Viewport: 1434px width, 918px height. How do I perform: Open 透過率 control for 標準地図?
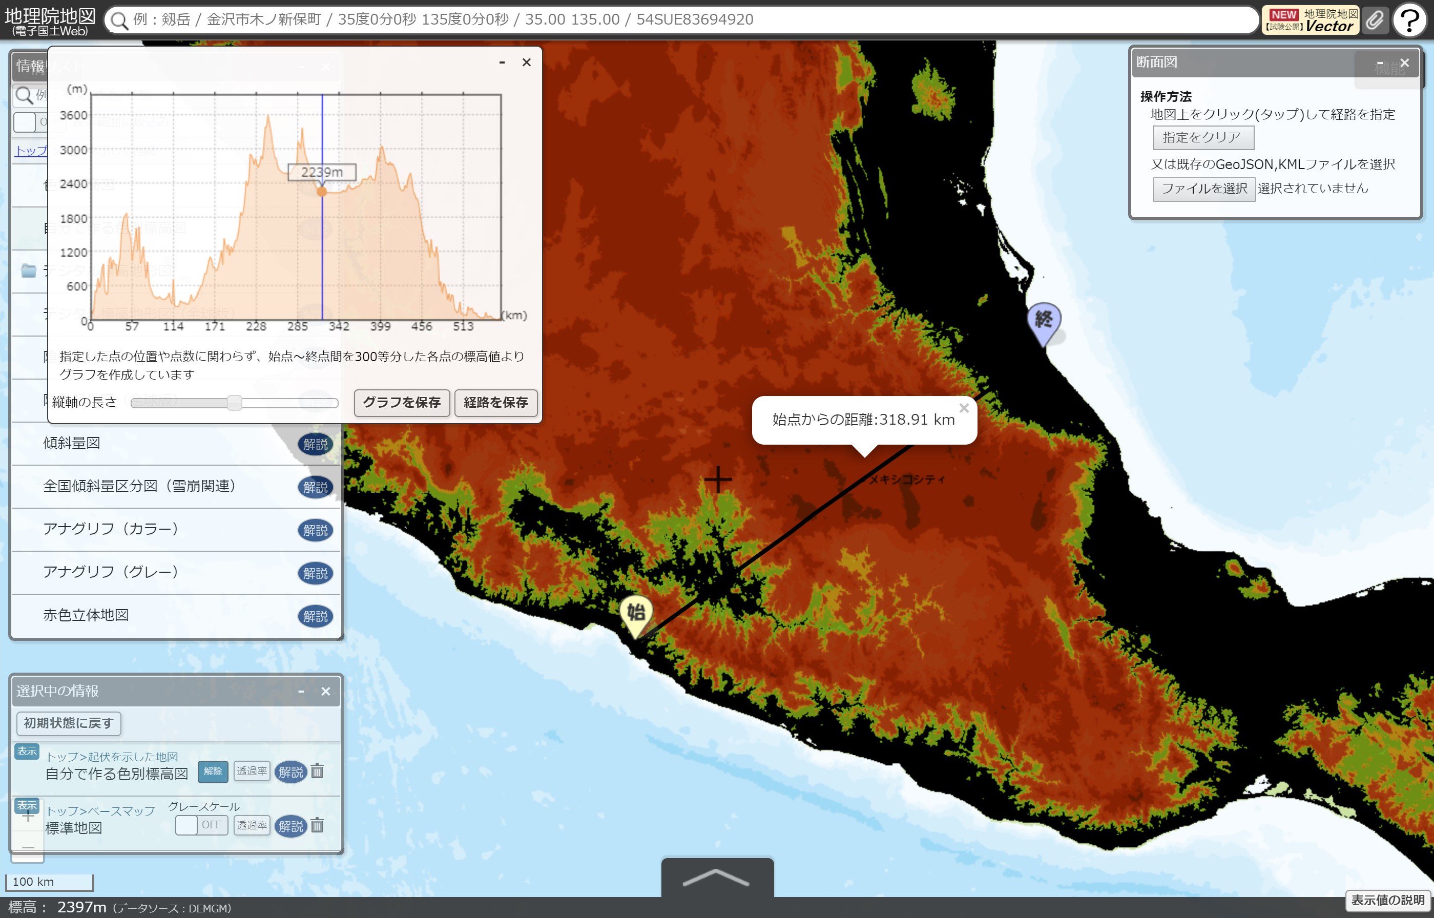[x=252, y=826]
